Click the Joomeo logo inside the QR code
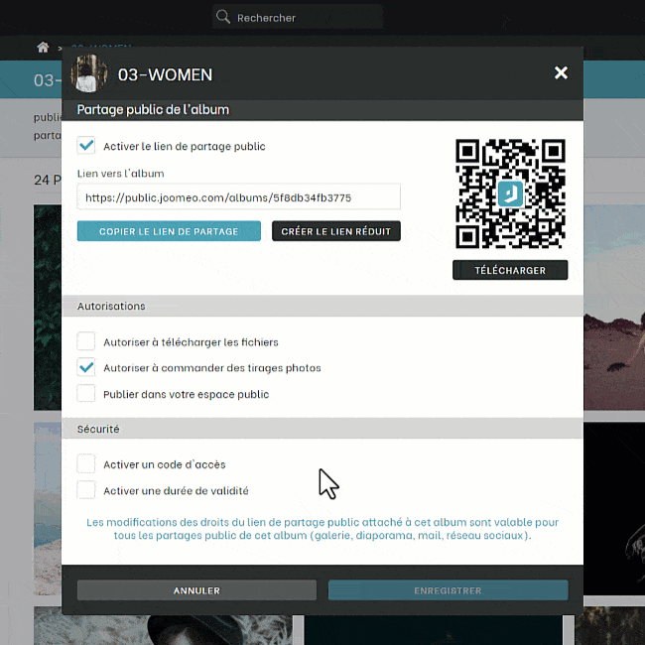Viewport: 645px width, 645px height. 510,193
